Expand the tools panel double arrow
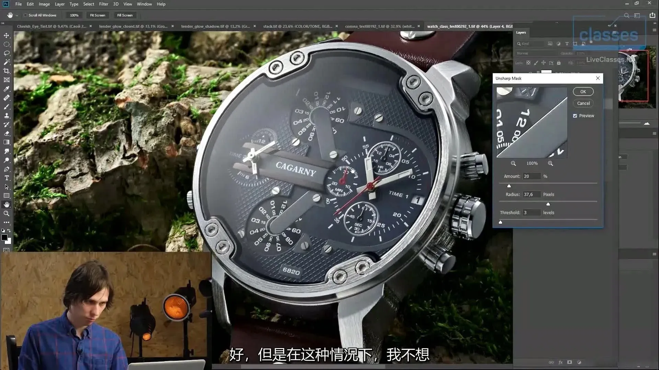Screen dimensions: 659x370 tap(3, 23)
